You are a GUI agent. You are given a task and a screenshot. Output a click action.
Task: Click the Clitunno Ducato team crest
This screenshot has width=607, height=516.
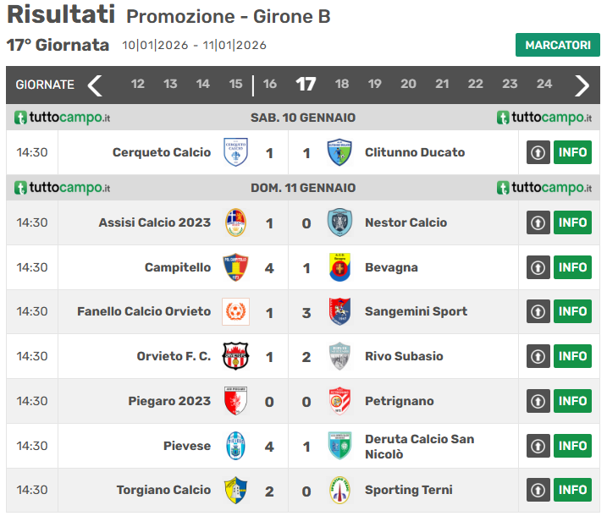(x=339, y=152)
